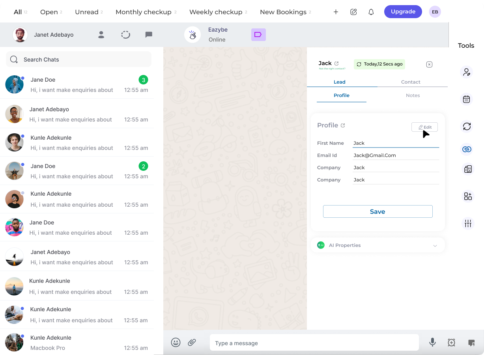This screenshot has height=355, width=484.
Task: Click the Upgrade button
Action: (x=403, y=12)
